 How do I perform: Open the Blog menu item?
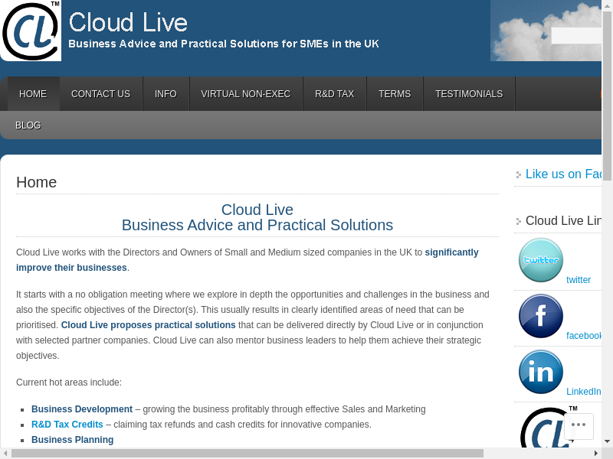[x=28, y=125]
